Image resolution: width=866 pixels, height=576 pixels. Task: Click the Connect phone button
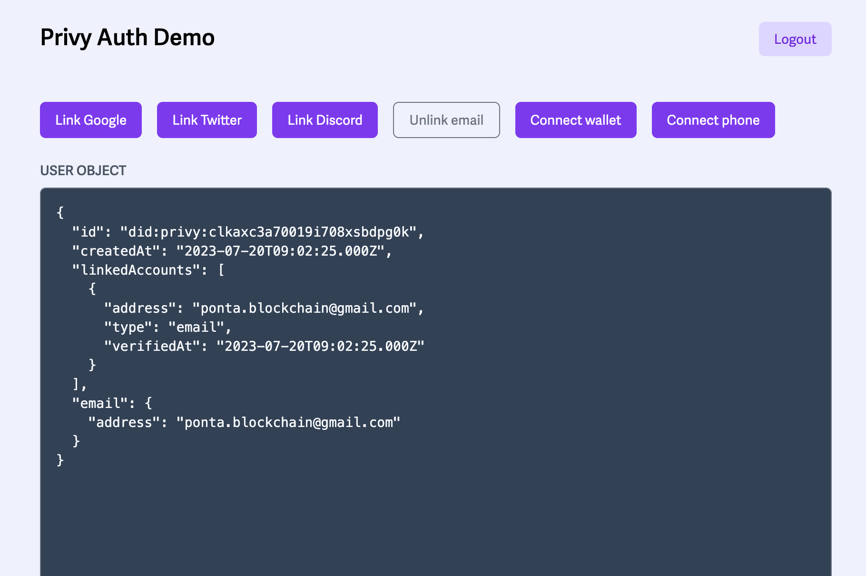(713, 120)
